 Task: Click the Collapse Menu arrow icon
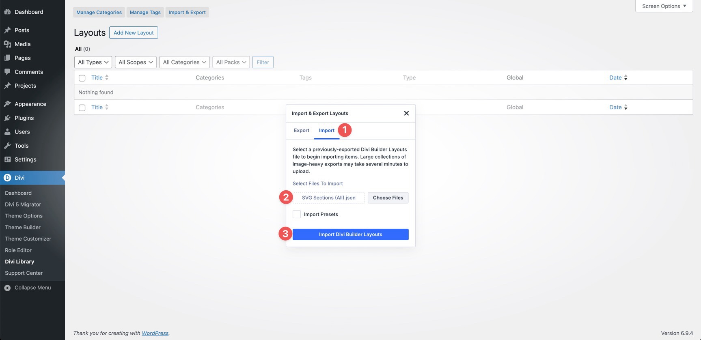[7, 288]
